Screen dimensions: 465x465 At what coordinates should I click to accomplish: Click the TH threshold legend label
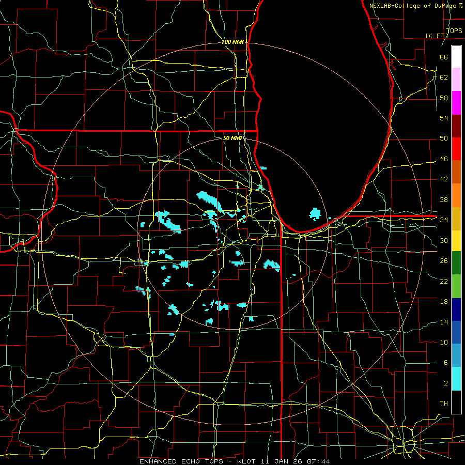pyautogui.click(x=444, y=404)
